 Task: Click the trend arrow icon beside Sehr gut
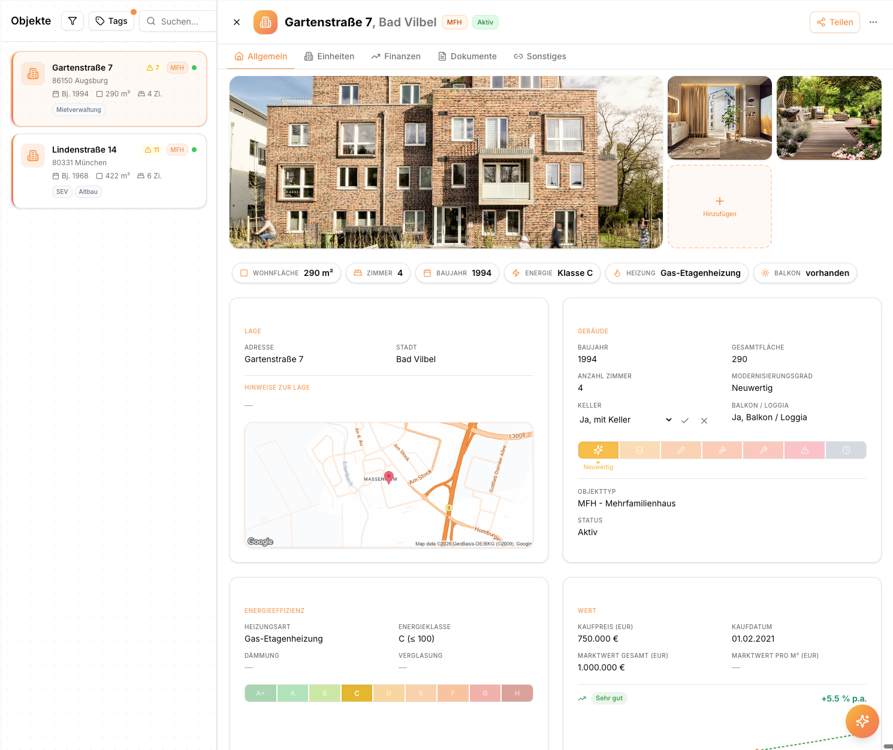point(582,699)
